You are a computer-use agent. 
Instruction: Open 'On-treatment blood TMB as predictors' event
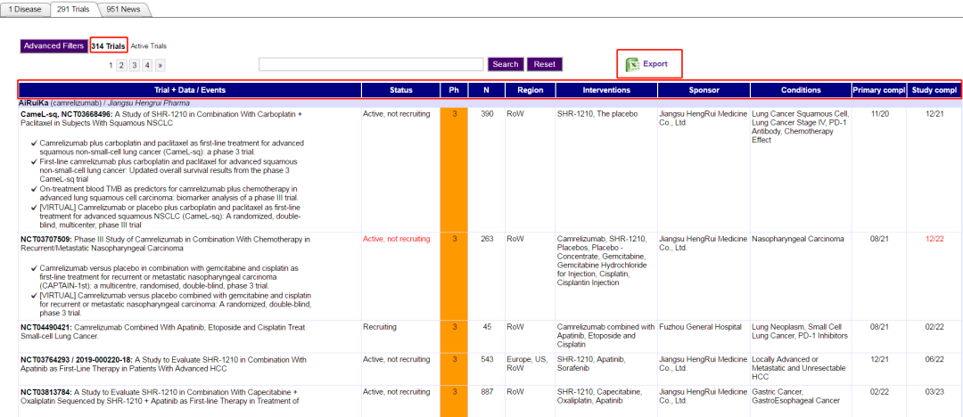coord(169,193)
